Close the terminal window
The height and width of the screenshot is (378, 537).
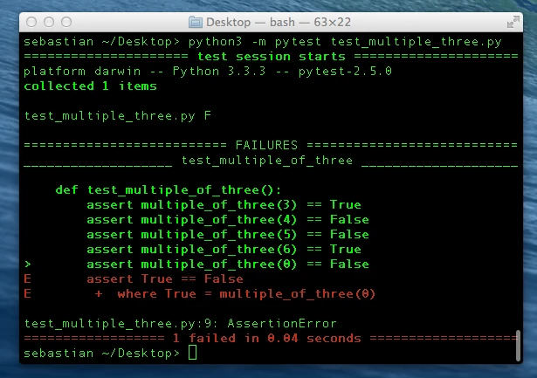[31, 22]
